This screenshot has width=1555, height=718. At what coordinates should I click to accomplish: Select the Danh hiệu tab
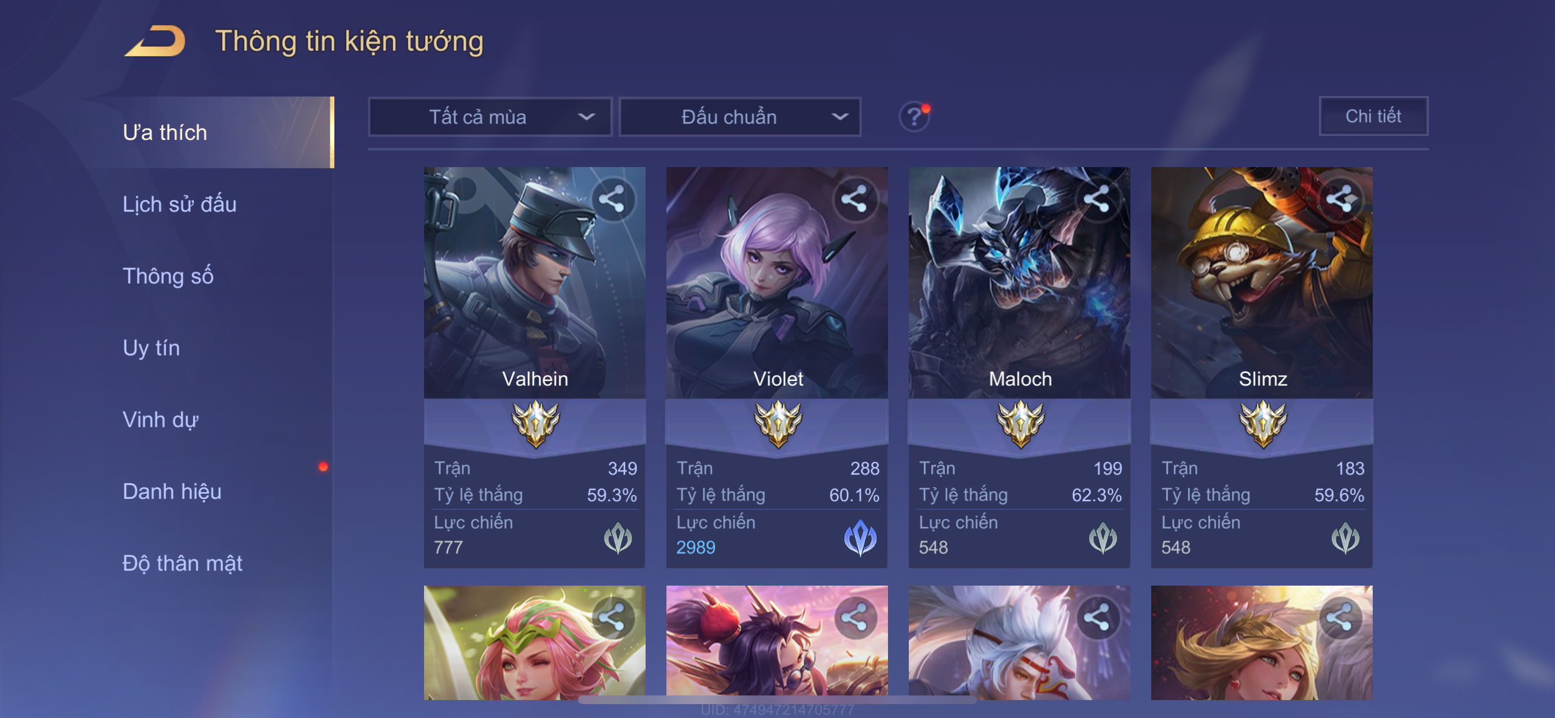(x=172, y=491)
